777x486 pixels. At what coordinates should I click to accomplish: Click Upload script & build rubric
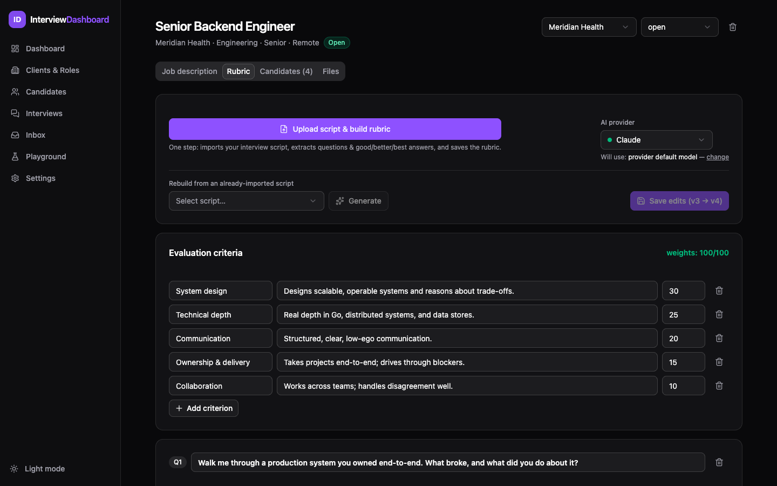tap(335, 129)
